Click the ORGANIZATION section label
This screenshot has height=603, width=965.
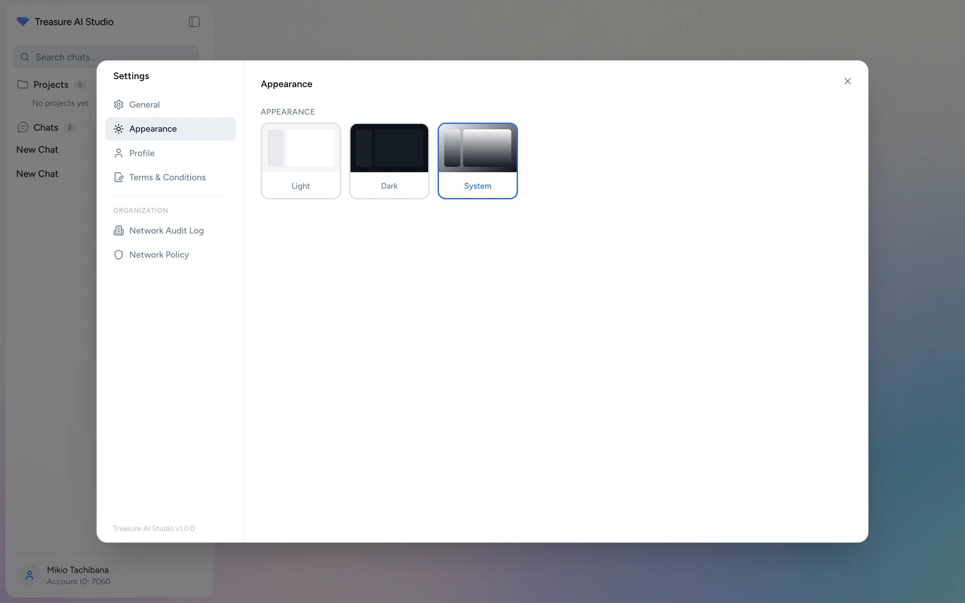pos(141,210)
